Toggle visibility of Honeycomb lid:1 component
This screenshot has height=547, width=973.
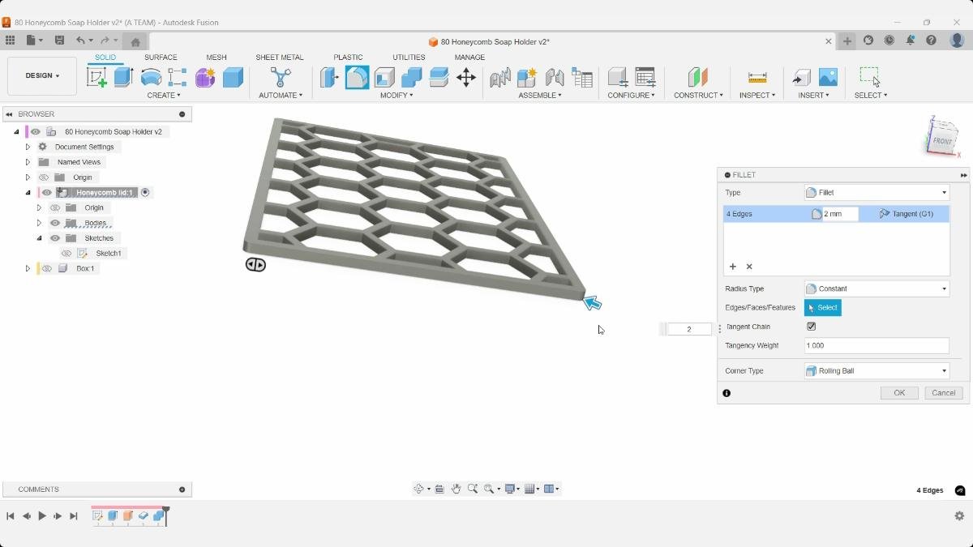coord(47,193)
